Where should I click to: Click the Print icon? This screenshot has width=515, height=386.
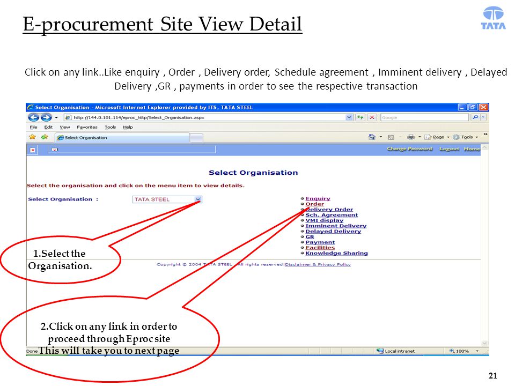[410, 137]
